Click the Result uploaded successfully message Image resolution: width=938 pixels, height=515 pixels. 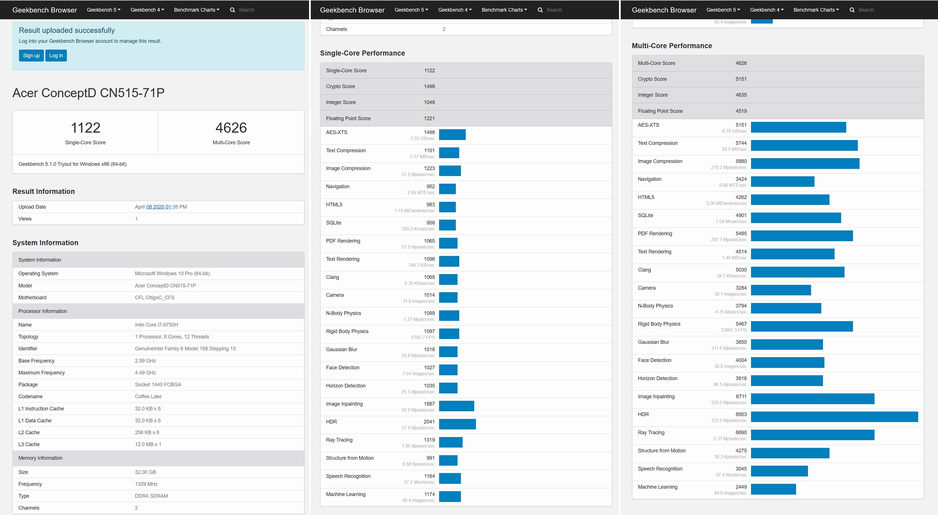[67, 31]
